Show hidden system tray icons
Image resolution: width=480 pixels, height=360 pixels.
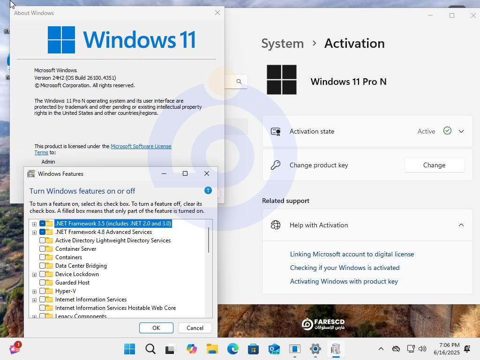[x=381, y=349]
